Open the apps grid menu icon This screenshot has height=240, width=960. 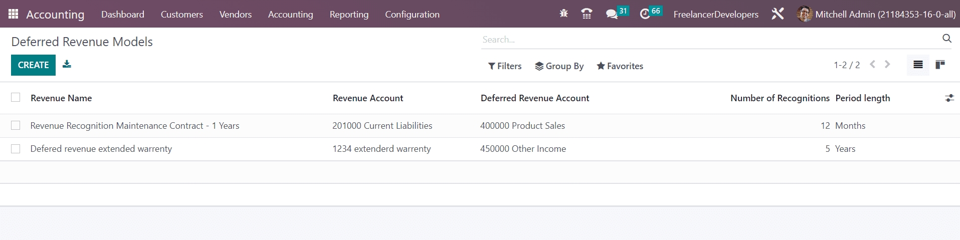pos(14,14)
